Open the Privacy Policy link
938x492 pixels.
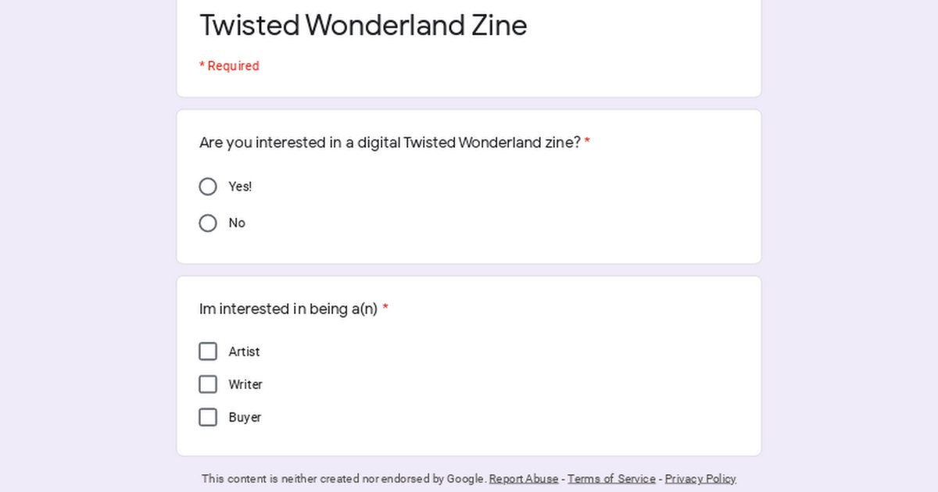[x=700, y=479]
